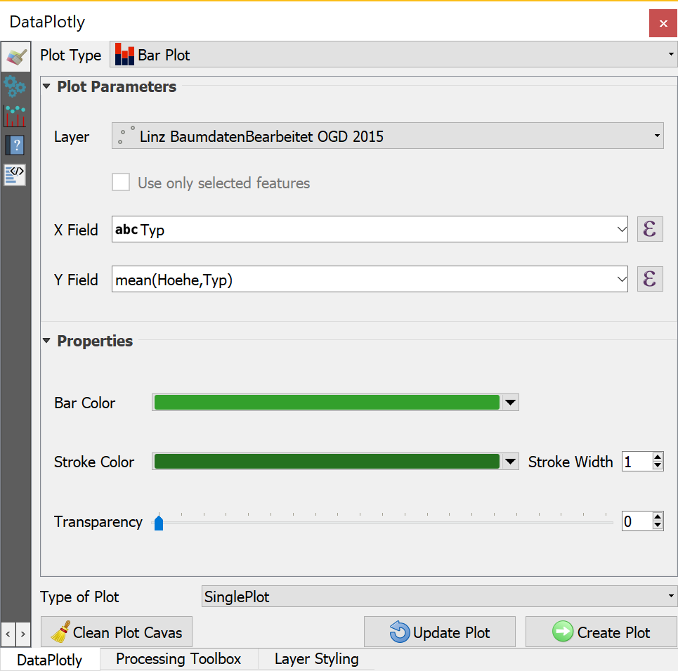The image size is (678, 671).
Task: Open the help question mark panel
Action: [x=15, y=145]
